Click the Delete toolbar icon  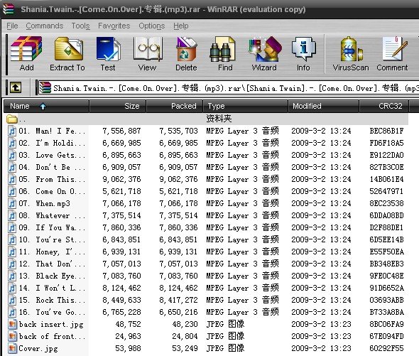tap(186, 53)
